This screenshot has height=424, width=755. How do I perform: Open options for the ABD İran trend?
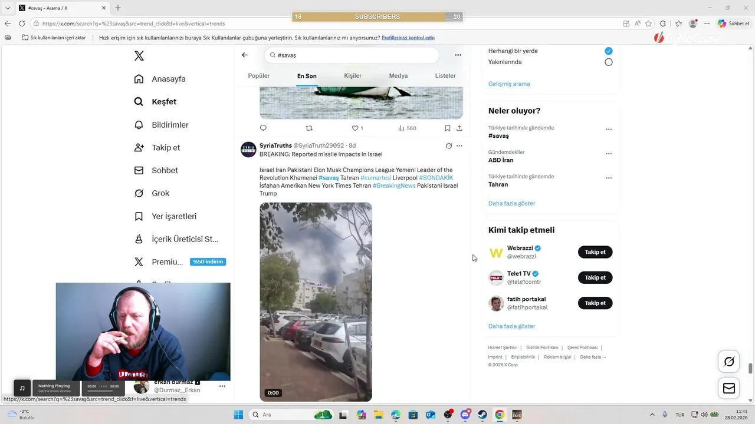pyautogui.click(x=609, y=154)
